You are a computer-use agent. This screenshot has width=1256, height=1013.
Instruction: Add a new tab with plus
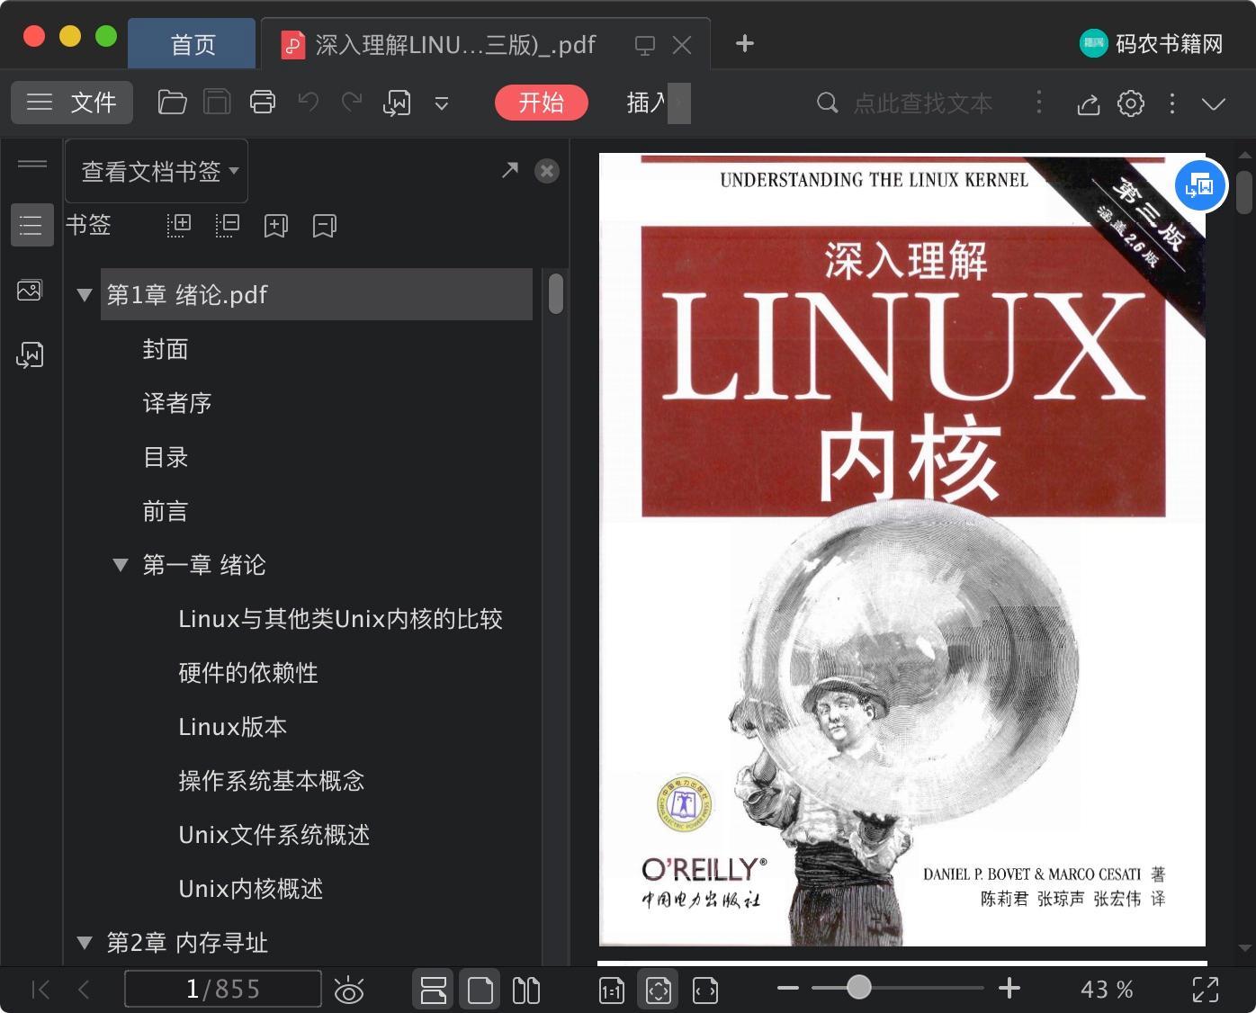pyautogui.click(x=744, y=43)
